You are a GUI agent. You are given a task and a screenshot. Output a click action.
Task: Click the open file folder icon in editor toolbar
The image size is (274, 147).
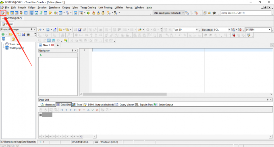[x=60, y=30]
